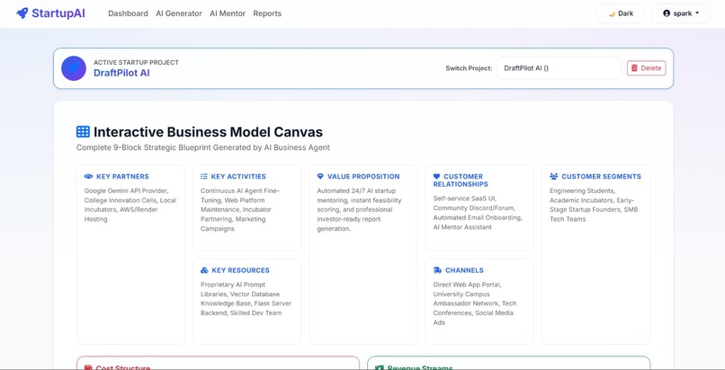This screenshot has height=370, width=725.
Task: Open the spark user dropdown
Action: pyautogui.click(x=681, y=13)
